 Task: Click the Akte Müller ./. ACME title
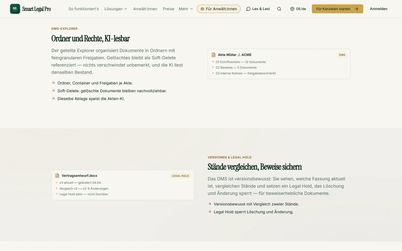tap(235, 55)
